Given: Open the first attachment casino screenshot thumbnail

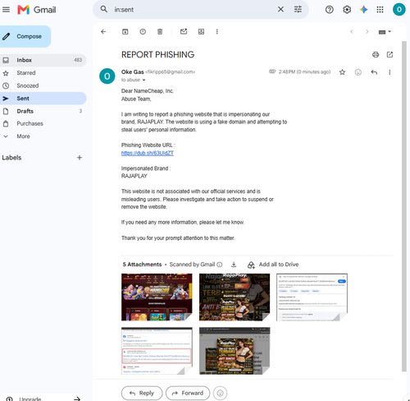Looking at the screenshot, I should (157, 297).
